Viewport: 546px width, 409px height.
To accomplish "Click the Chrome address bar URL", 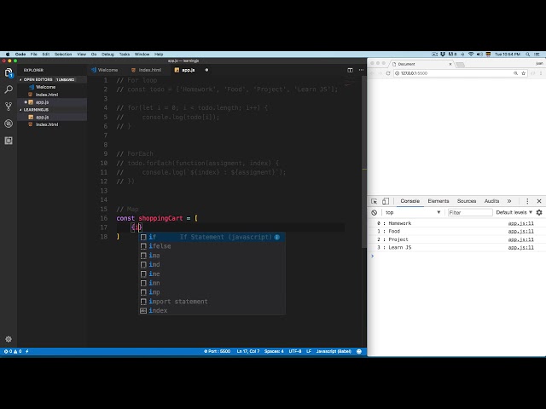I will pos(414,73).
